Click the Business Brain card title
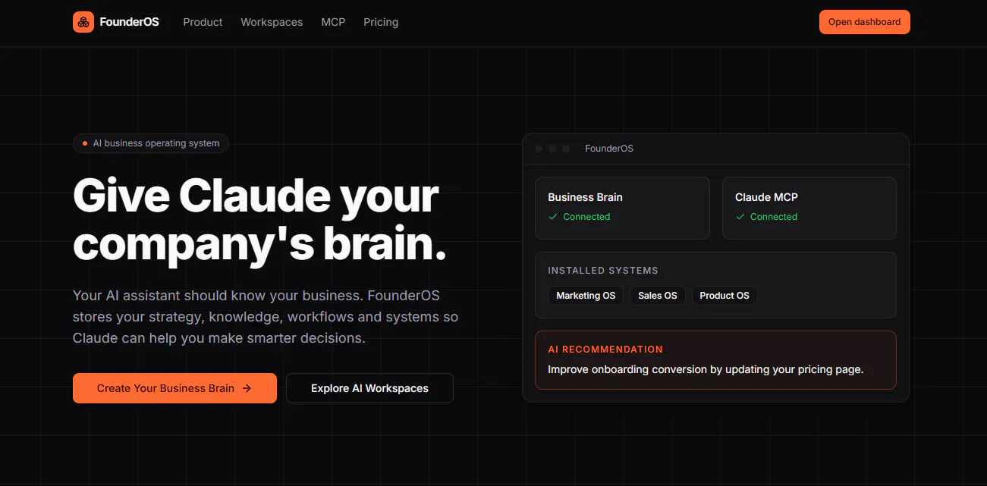The image size is (987, 486). [585, 197]
